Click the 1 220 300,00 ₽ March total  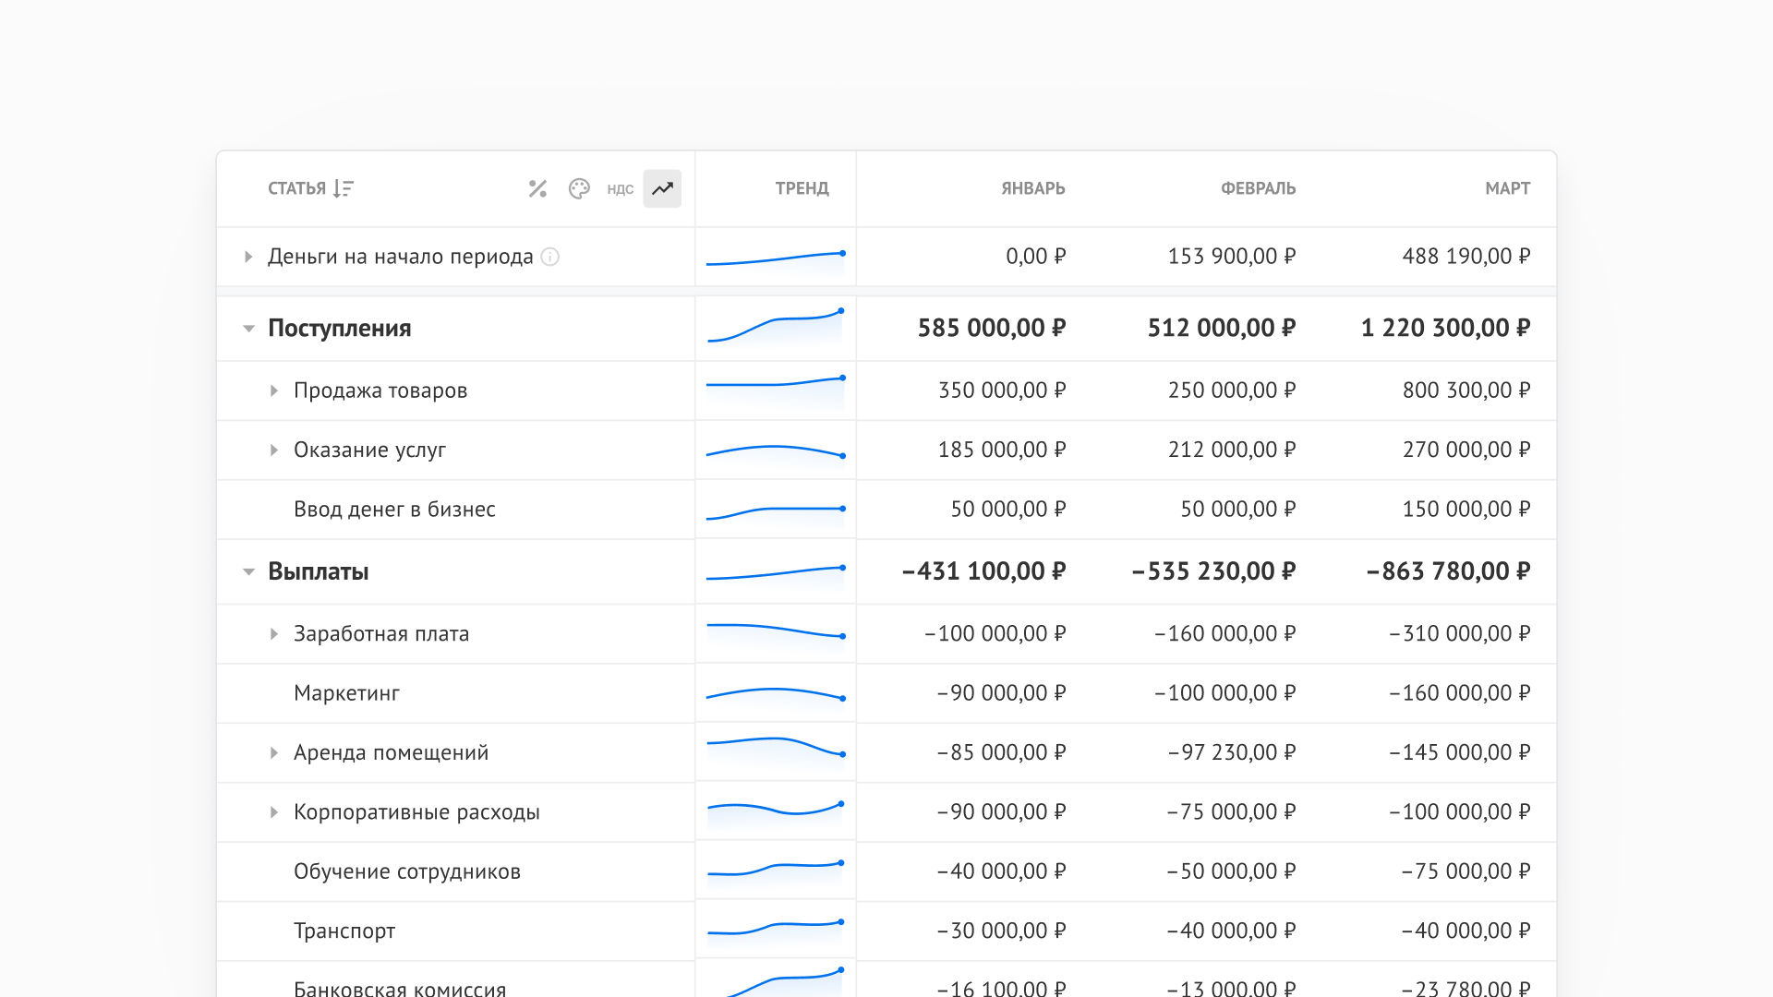pos(1445,328)
